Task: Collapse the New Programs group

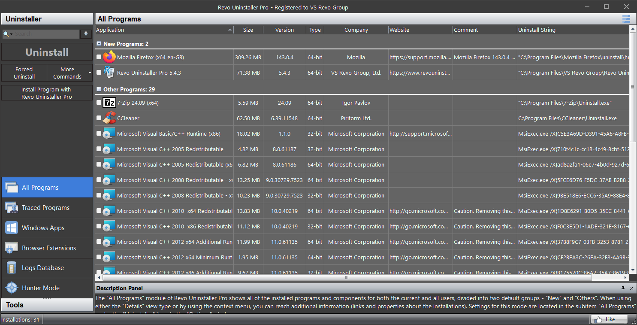Action: pos(99,44)
